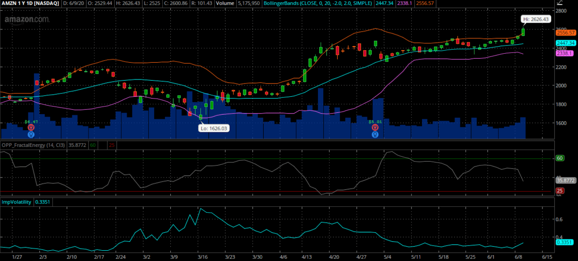Click the orange 2556.57 price axis tag

(565, 33)
